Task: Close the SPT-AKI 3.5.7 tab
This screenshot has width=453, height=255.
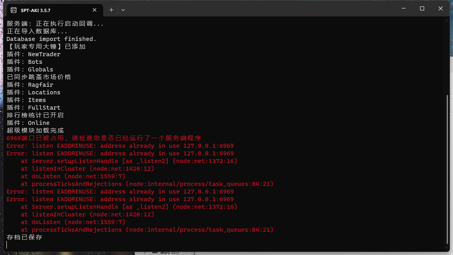Action: 95,10
